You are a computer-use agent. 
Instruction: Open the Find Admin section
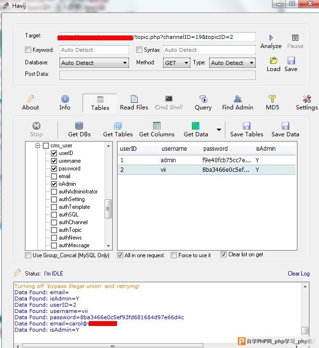[x=237, y=103]
